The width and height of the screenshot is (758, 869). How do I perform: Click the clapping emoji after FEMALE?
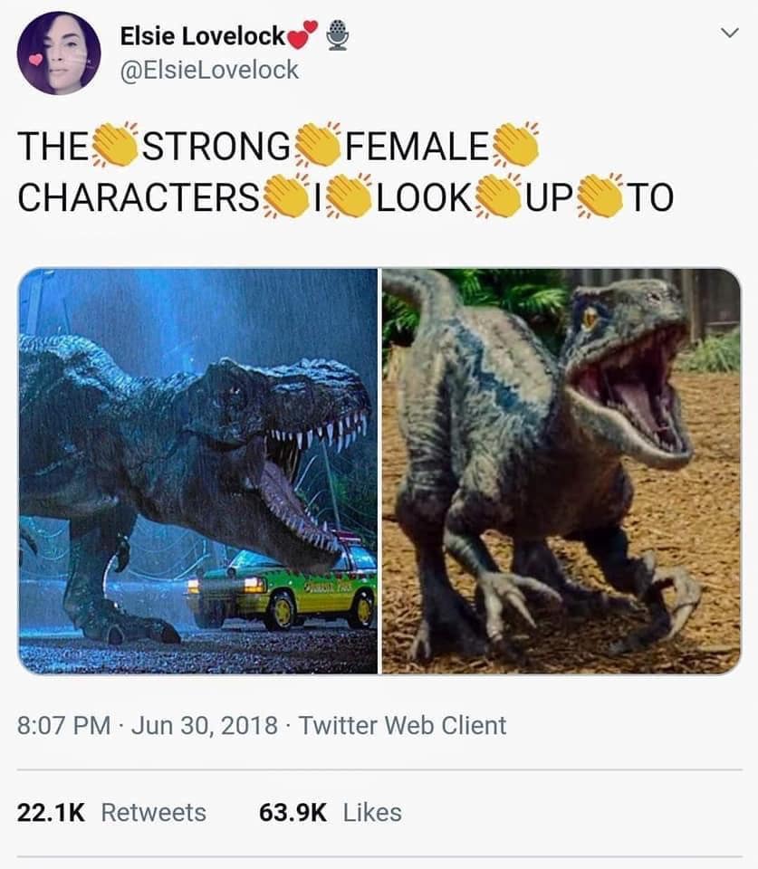click(515, 145)
